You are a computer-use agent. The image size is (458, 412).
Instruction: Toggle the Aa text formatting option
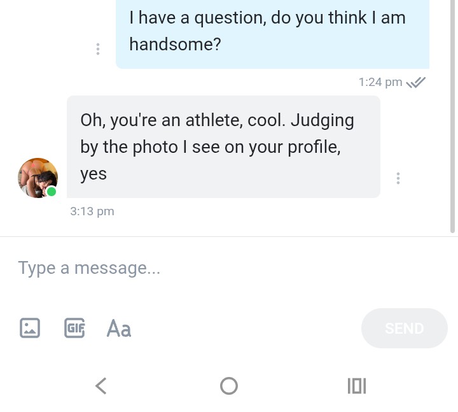click(x=119, y=328)
